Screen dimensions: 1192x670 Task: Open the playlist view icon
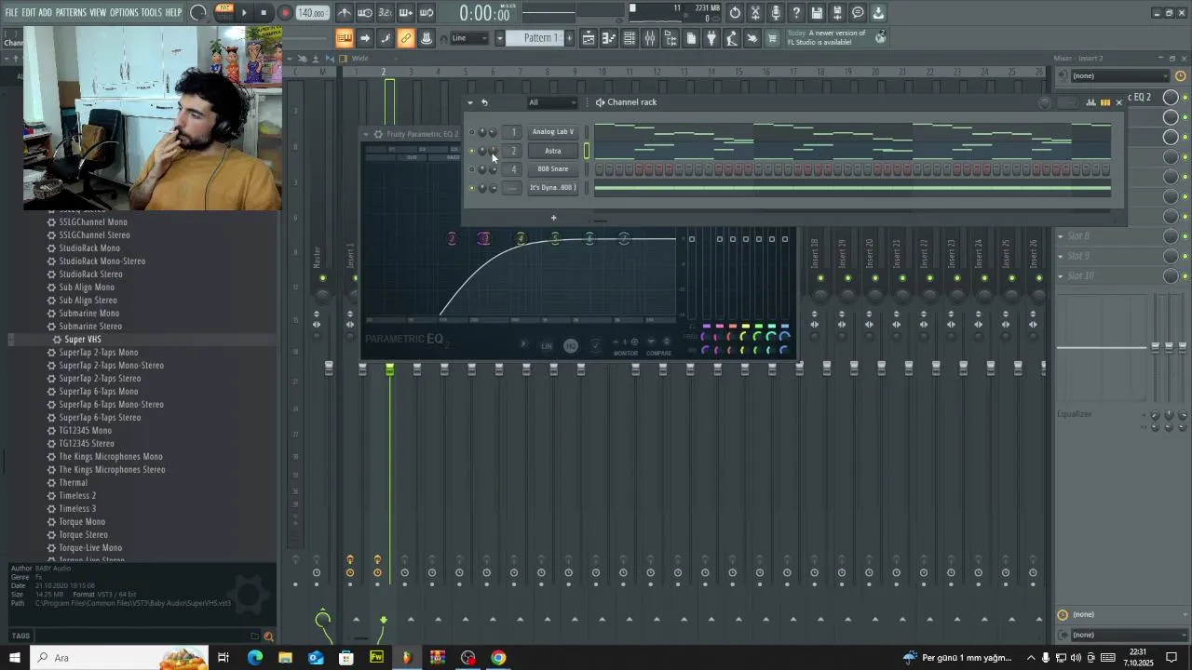point(589,38)
